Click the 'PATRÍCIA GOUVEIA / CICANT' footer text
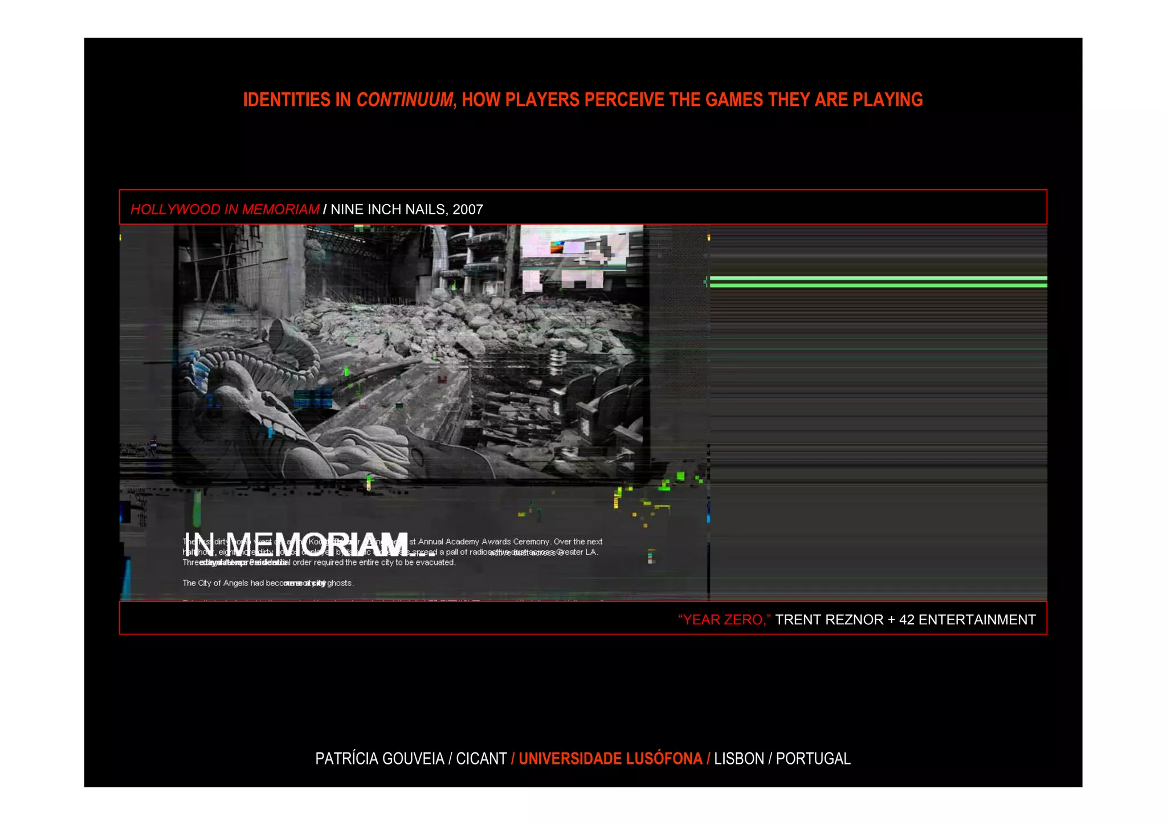The image size is (1167, 826). [x=411, y=759]
